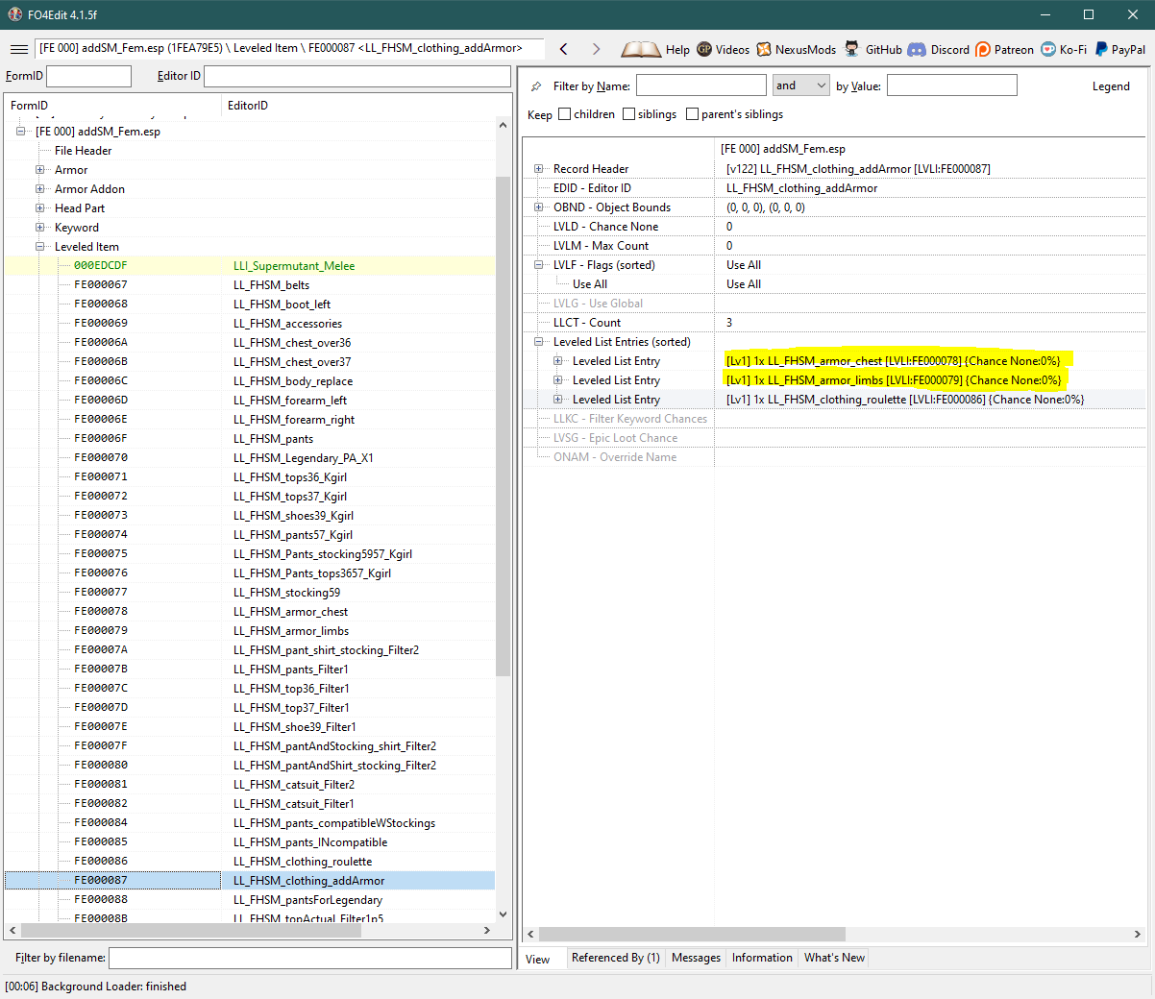Open the hamburger main menu icon

[19, 49]
